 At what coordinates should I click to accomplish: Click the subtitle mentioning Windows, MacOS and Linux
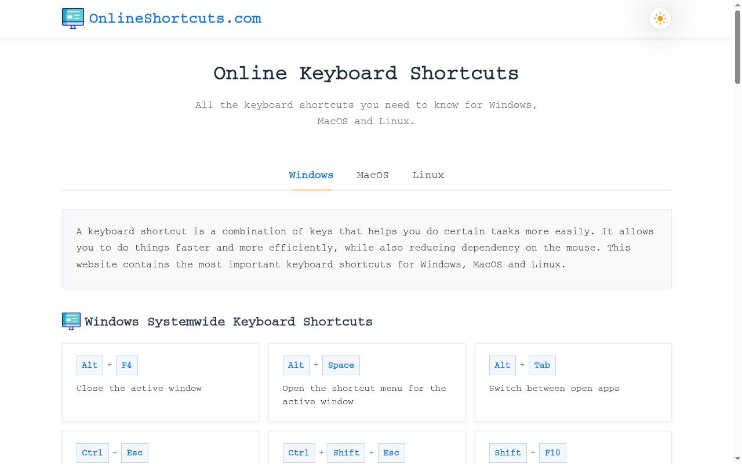(366, 113)
